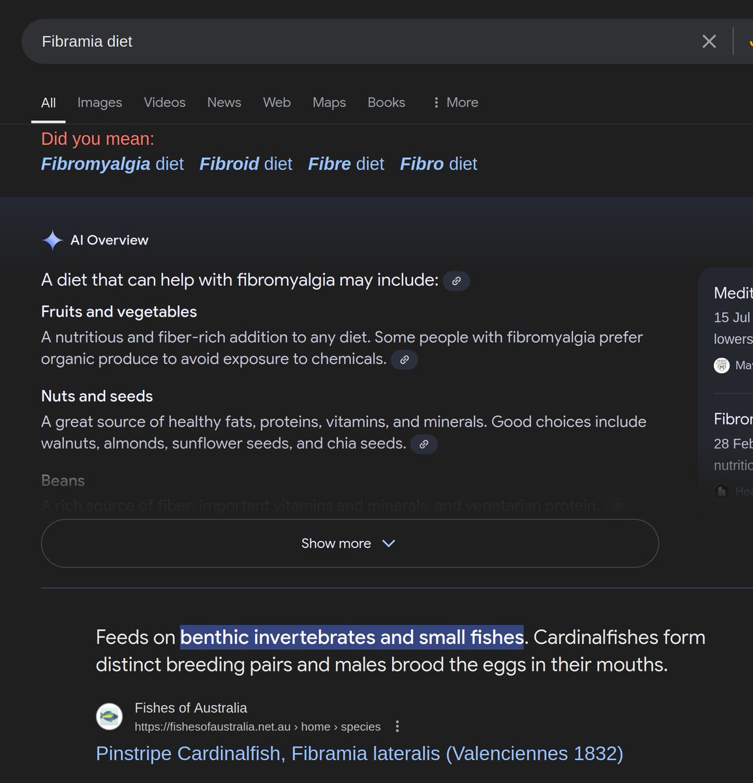Open Pinstripe Cardinalfish, Fibramia lateralis result
Viewport: 753px width, 783px height.
tap(360, 754)
